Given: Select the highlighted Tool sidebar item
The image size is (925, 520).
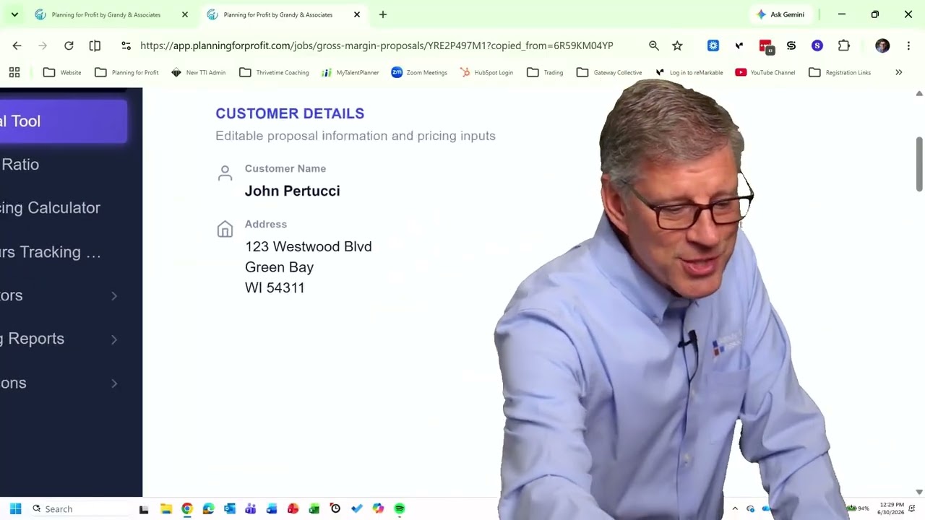Looking at the screenshot, I should (x=64, y=121).
